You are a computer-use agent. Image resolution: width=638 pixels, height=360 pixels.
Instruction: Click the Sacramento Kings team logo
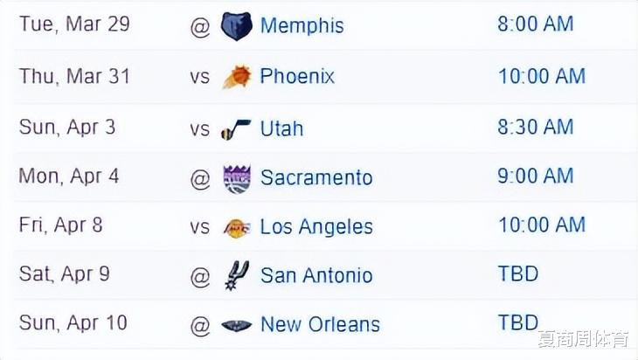tap(237, 178)
